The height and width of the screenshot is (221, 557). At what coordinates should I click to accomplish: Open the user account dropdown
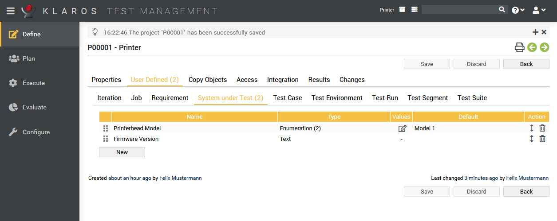(x=539, y=10)
